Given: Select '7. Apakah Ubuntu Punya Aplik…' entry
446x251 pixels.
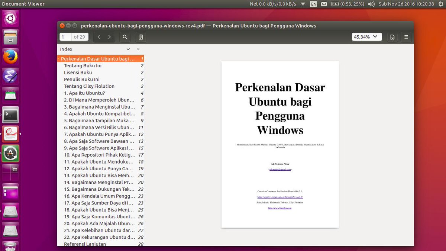Looking at the screenshot, I should coord(101,134).
